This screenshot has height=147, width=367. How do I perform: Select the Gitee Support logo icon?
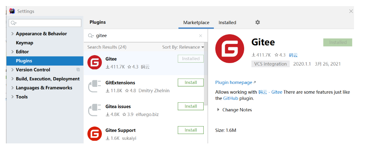tap(95, 134)
